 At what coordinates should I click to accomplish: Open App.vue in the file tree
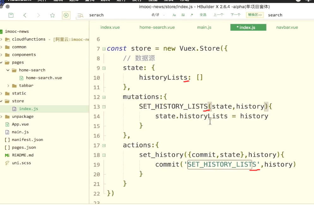point(20,124)
